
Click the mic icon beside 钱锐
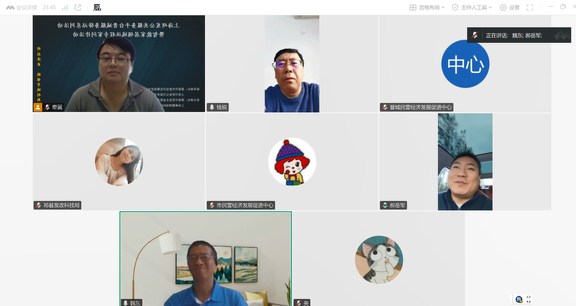(x=212, y=107)
